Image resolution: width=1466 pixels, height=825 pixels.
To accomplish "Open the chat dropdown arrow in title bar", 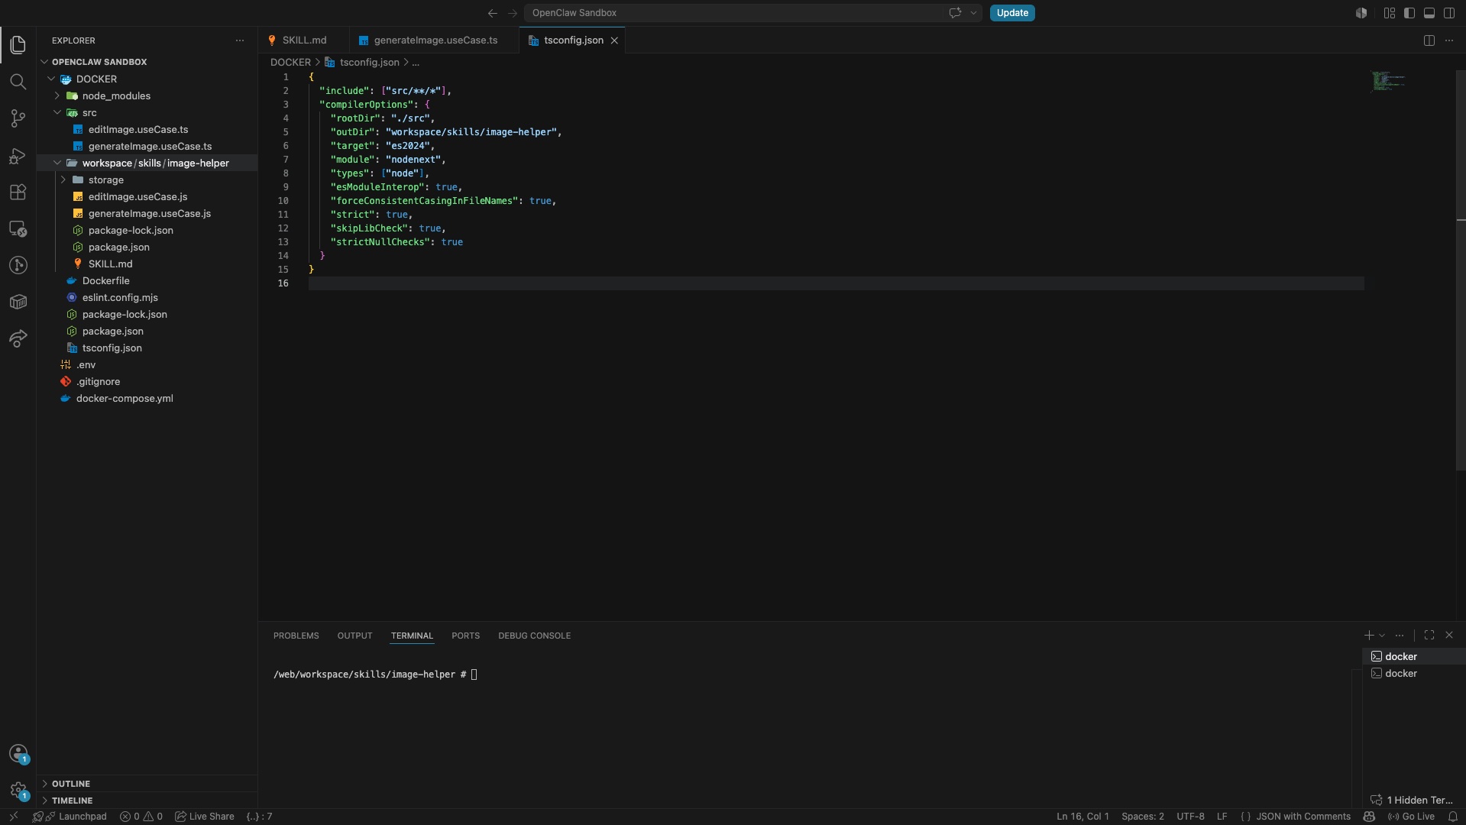I will pos(973,13).
